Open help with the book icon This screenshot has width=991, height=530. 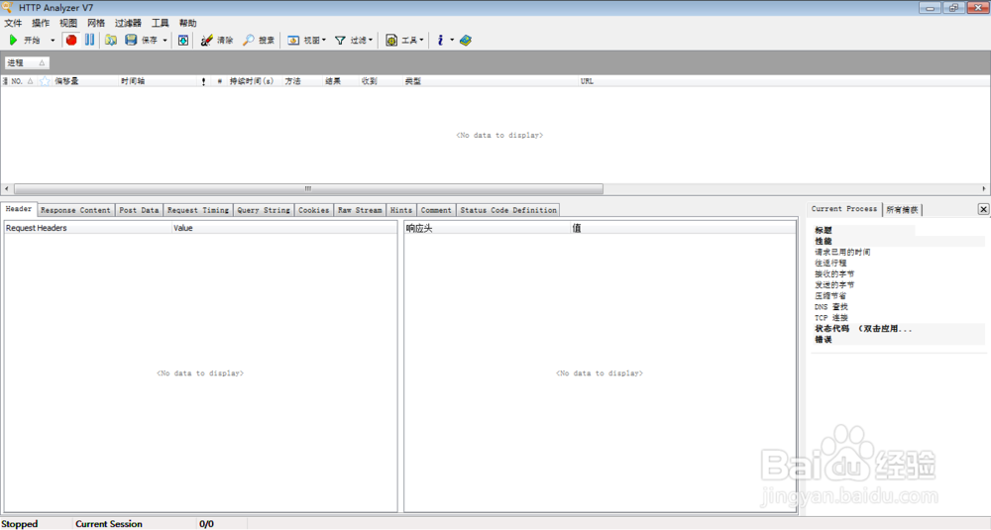click(466, 40)
